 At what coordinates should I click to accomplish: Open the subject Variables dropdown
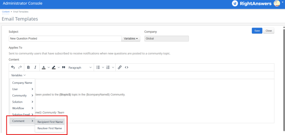click(x=131, y=39)
